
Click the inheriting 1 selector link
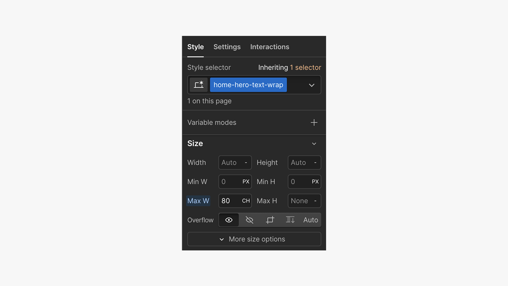coord(305,67)
